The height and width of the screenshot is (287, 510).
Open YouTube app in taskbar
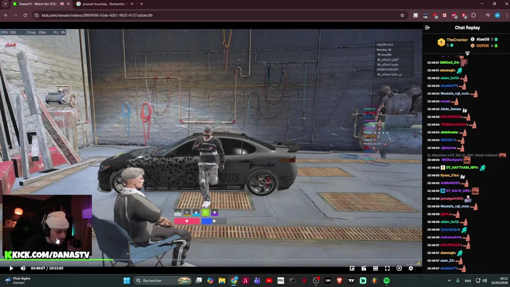(269, 281)
